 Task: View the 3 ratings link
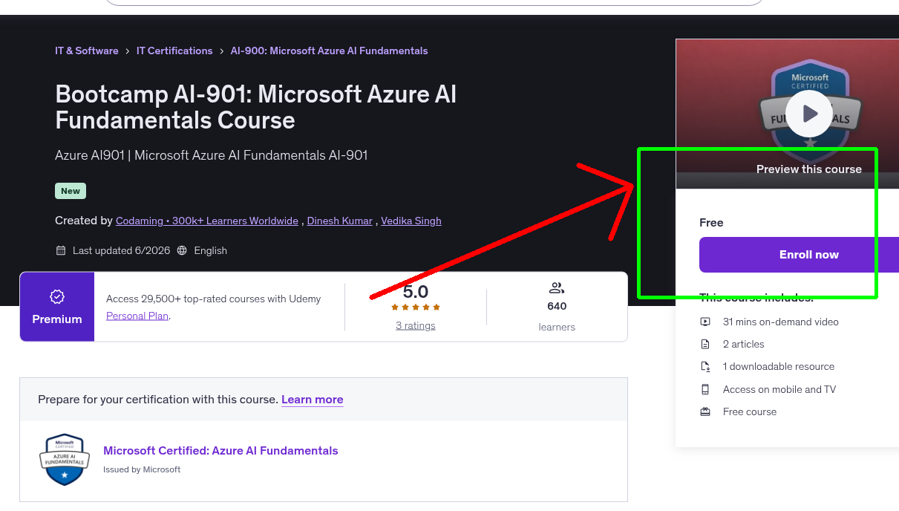click(x=416, y=326)
